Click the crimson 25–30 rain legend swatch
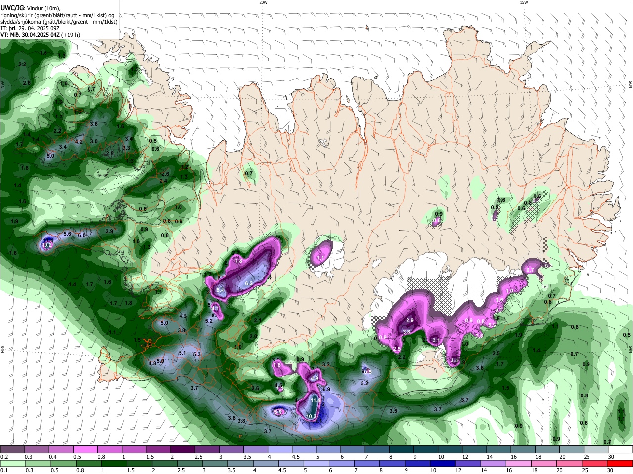Viewport: 633px width, 474px height. 594,463
